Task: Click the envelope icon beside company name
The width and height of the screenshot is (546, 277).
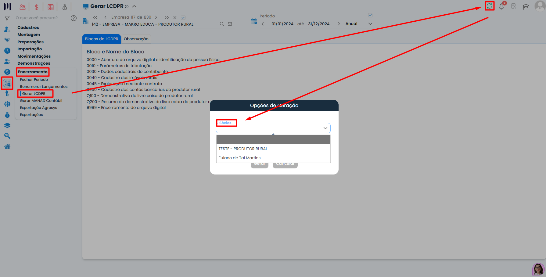Action: 230,24
